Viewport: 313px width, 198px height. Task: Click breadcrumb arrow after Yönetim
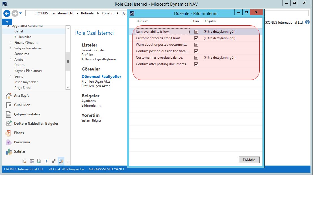click(x=118, y=13)
